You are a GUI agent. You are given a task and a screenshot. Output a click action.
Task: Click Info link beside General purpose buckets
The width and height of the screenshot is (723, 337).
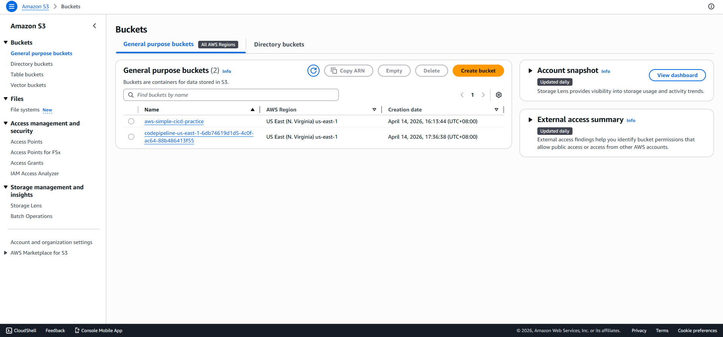(x=227, y=71)
